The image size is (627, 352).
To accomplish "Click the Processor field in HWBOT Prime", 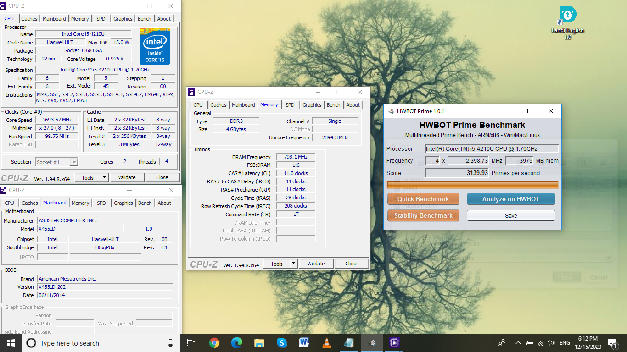I will click(x=492, y=148).
